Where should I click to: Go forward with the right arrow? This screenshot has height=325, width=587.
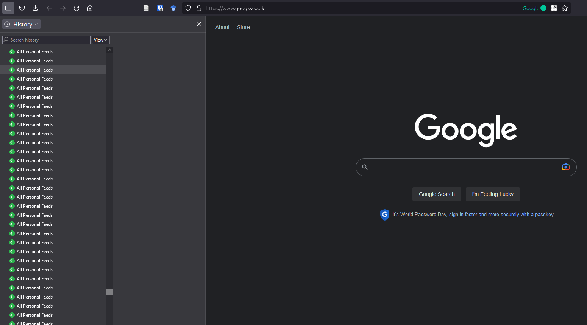pyautogui.click(x=63, y=8)
